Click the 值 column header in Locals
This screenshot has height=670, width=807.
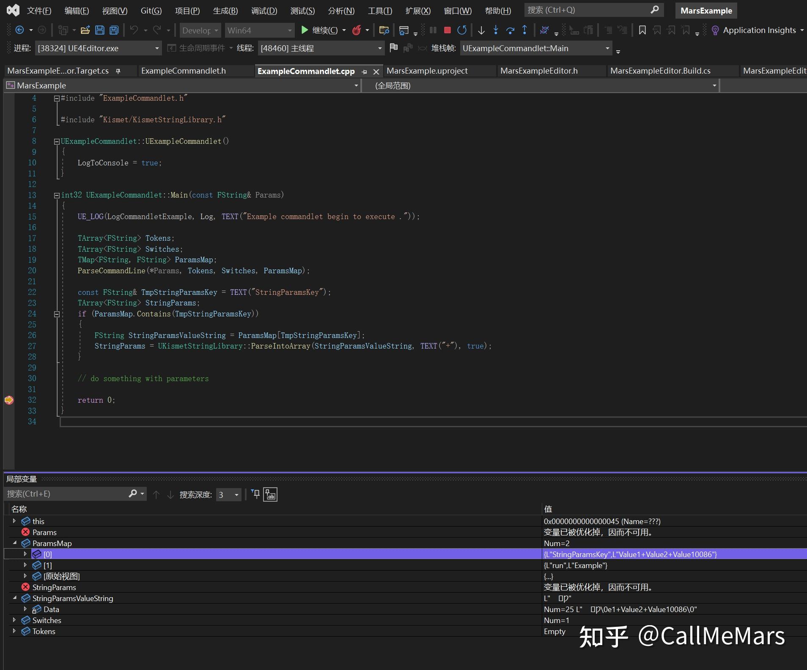click(x=548, y=509)
